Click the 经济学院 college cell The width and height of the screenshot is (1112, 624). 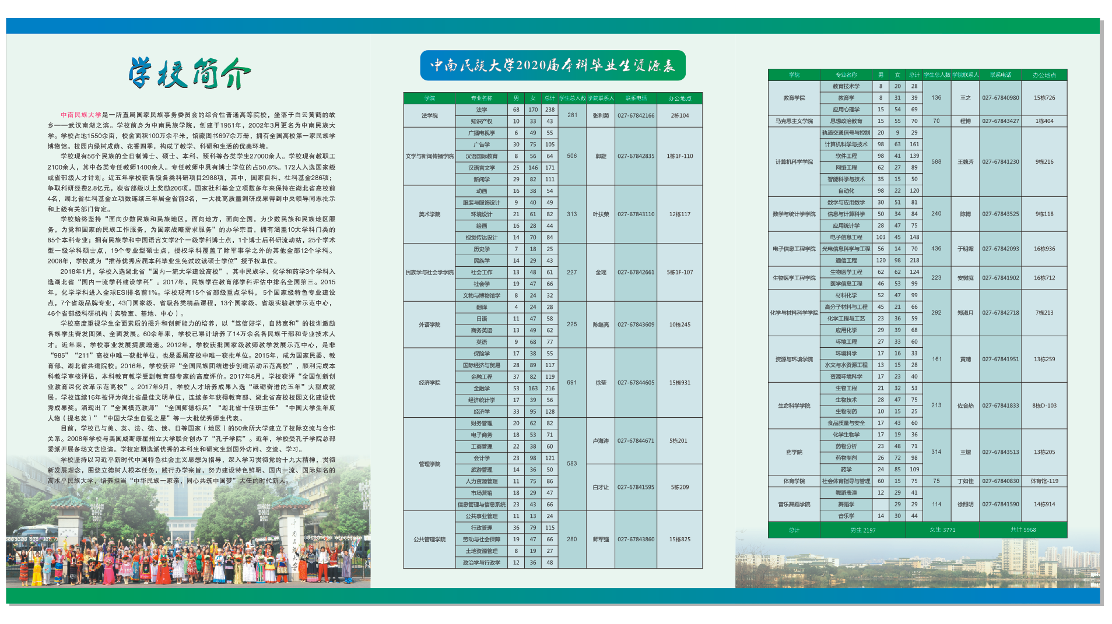(x=429, y=383)
